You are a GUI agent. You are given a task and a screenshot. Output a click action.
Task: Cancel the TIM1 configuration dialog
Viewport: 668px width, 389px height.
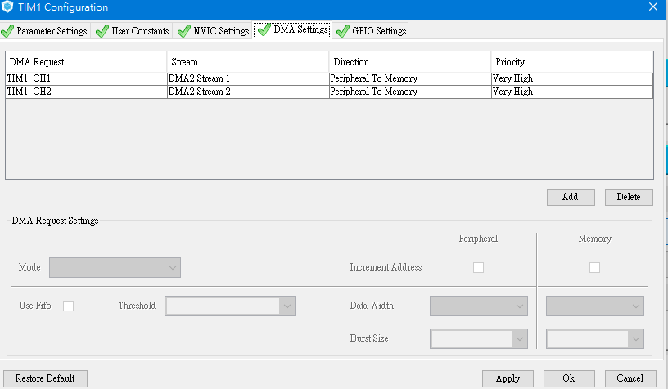[630, 378]
